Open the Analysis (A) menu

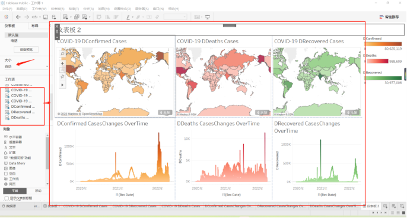pos(88,9)
